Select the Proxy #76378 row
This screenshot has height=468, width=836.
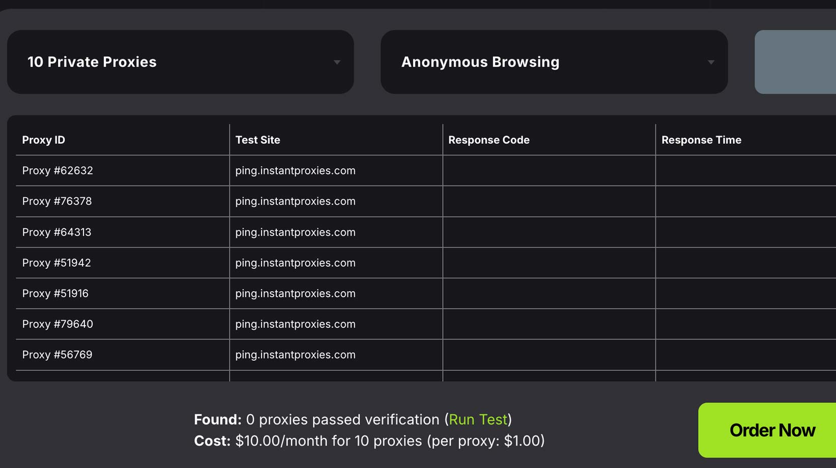click(x=57, y=201)
